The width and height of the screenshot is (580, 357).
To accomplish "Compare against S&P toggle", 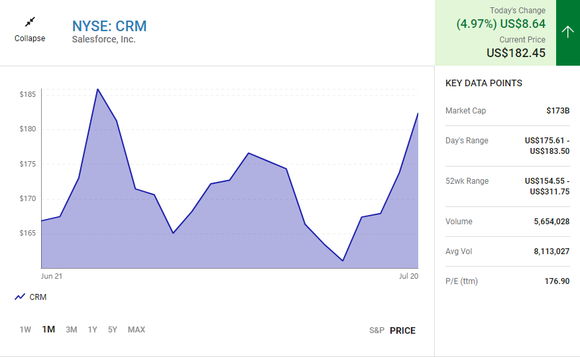I will (x=377, y=330).
